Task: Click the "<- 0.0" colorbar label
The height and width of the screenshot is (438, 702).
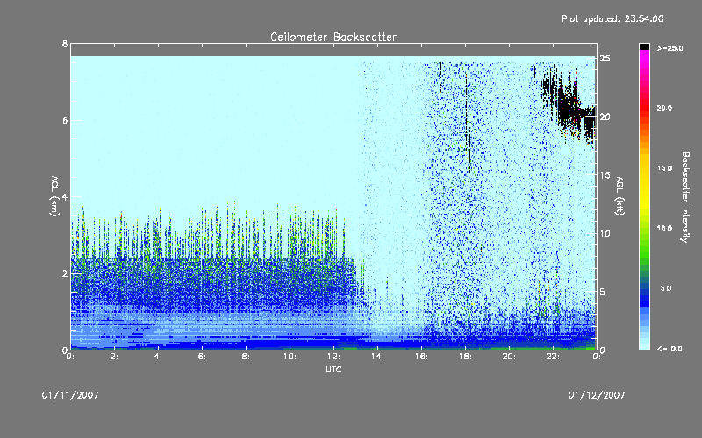Action: click(670, 349)
